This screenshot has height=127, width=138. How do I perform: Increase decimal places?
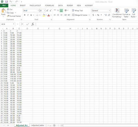click(106, 15)
